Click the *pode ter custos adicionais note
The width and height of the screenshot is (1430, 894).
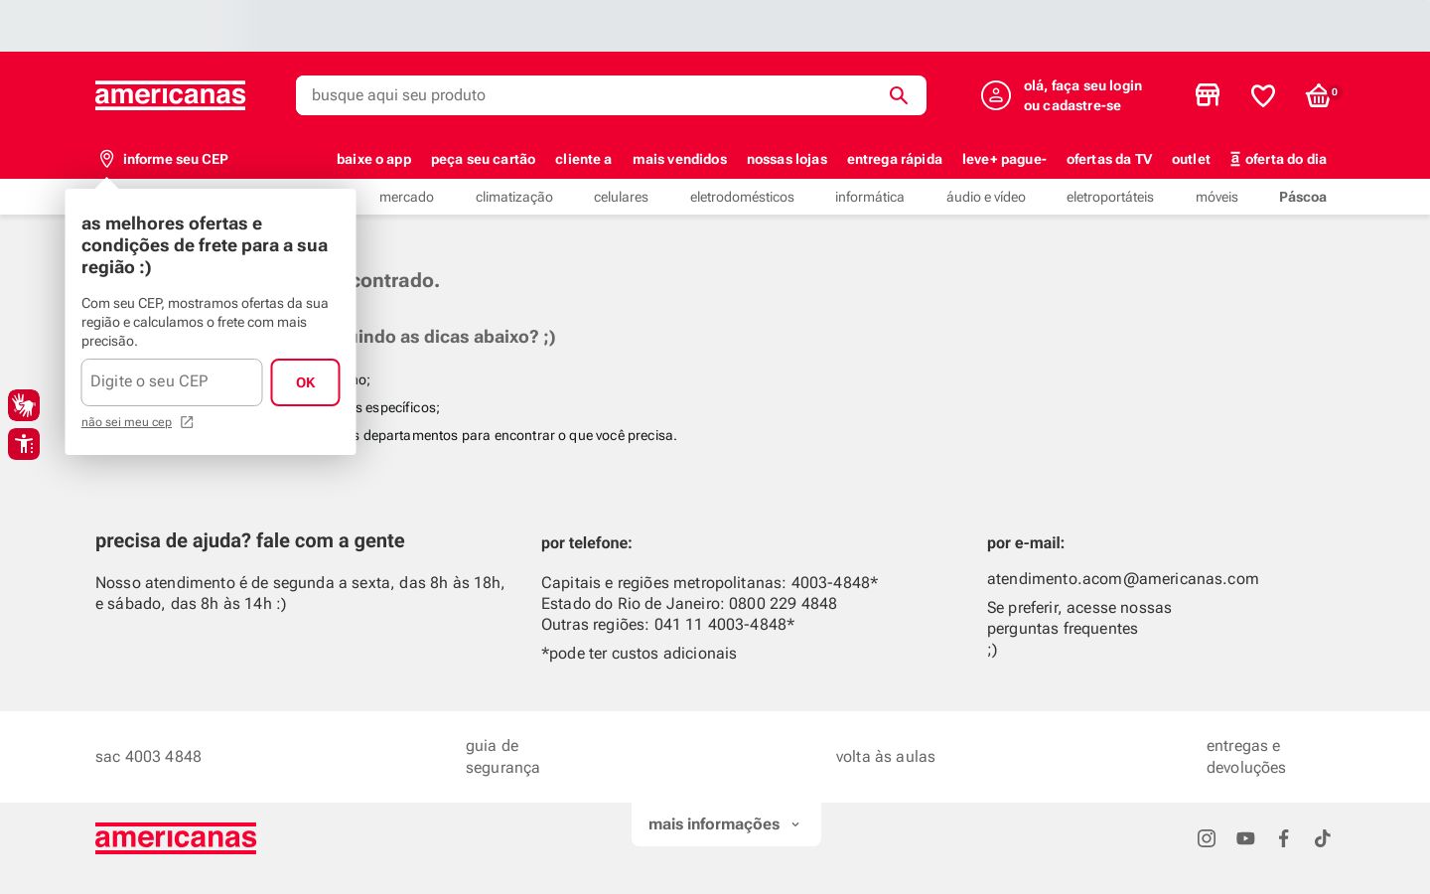click(639, 654)
